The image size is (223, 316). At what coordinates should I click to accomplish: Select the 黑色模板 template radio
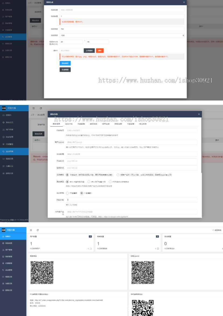67,193
